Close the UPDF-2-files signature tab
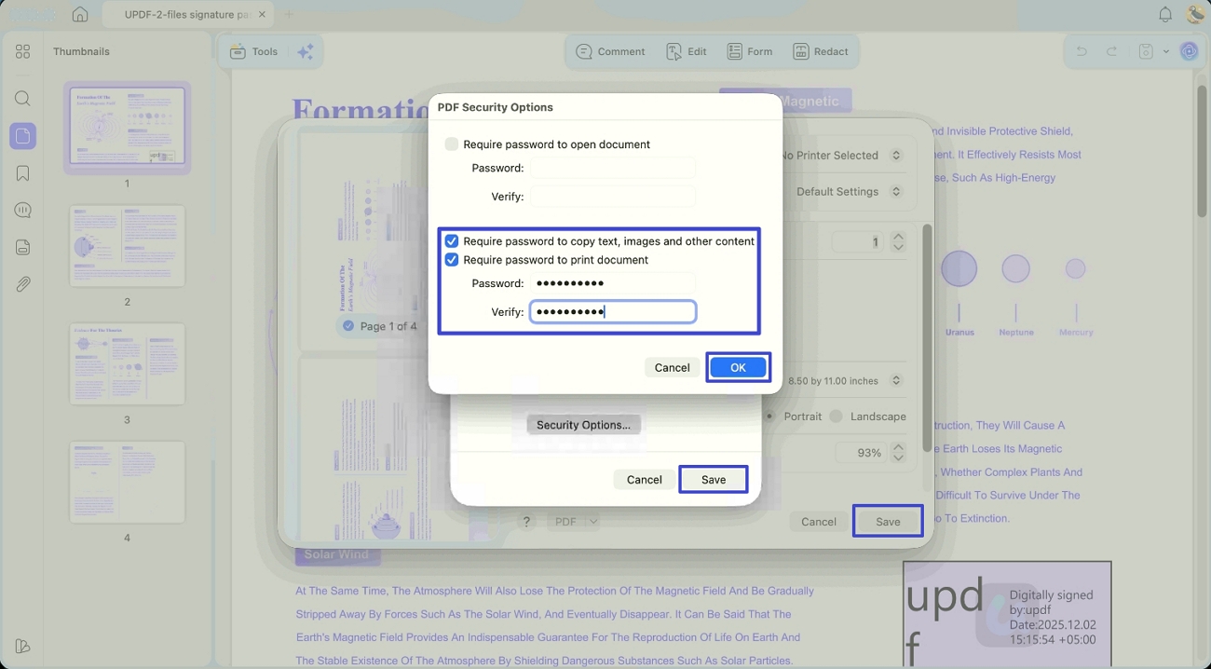Screen dimensions: 1211x669 (x=262, y=15)
